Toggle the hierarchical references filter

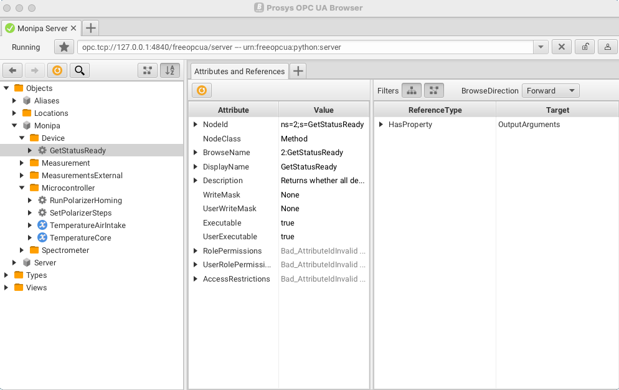(x=411, y=90)
